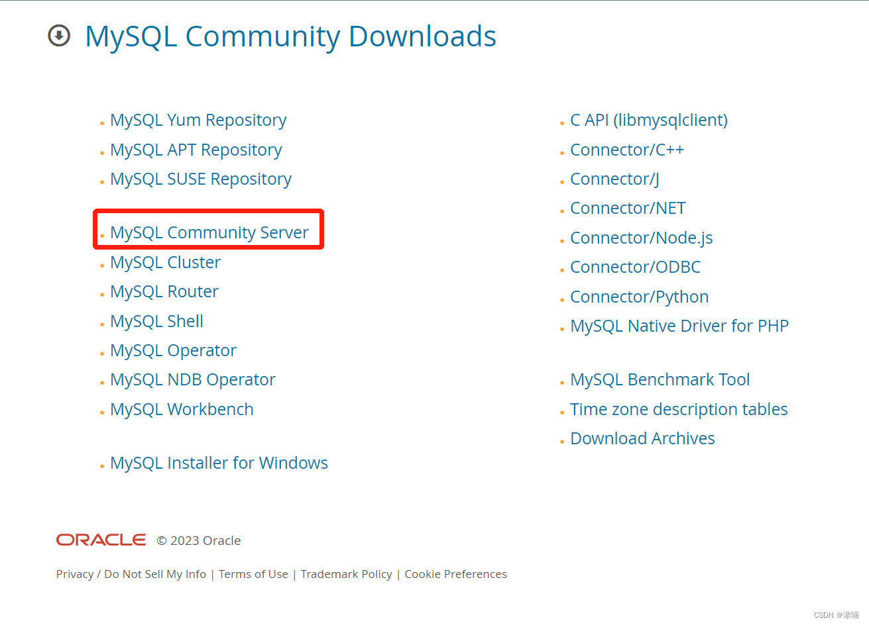Select the Connector/Node.js link

642,238
